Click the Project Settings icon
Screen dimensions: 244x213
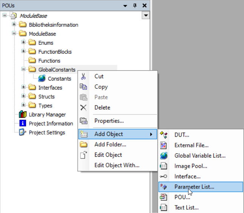coord(23,133)
